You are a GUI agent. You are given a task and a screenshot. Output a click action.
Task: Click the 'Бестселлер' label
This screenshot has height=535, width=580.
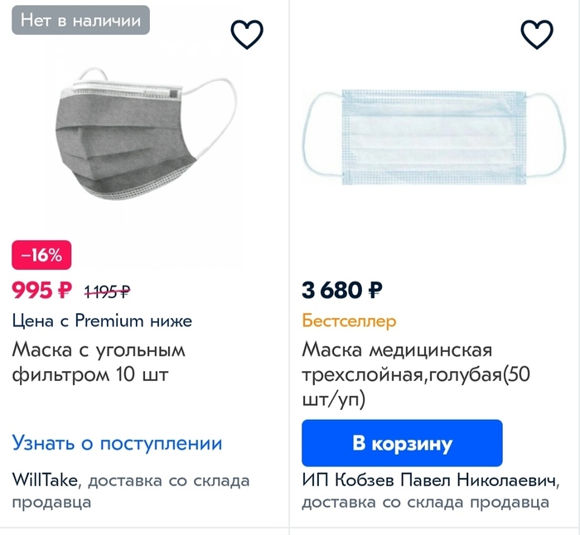[x=349, y=321]
